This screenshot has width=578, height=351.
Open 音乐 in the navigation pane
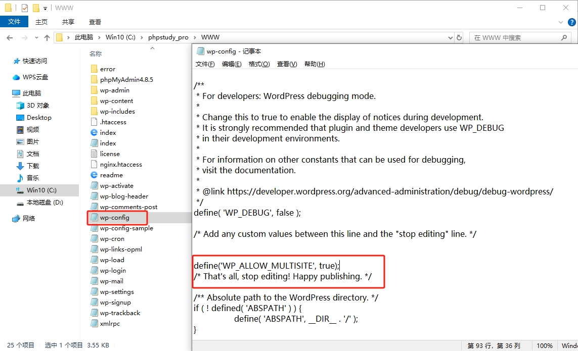point(32,178)
